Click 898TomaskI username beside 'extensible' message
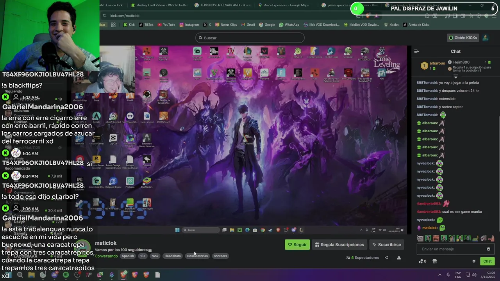The image size is (500, 281). 427,99
